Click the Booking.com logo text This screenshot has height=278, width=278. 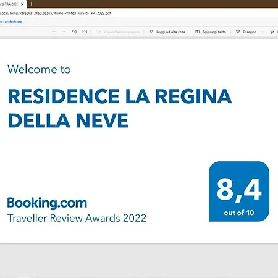(47, 203)
